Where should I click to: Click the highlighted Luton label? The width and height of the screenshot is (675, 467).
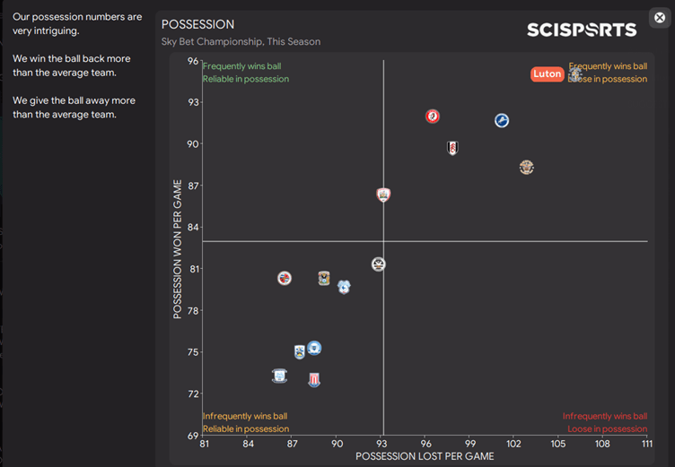(547, 74)
